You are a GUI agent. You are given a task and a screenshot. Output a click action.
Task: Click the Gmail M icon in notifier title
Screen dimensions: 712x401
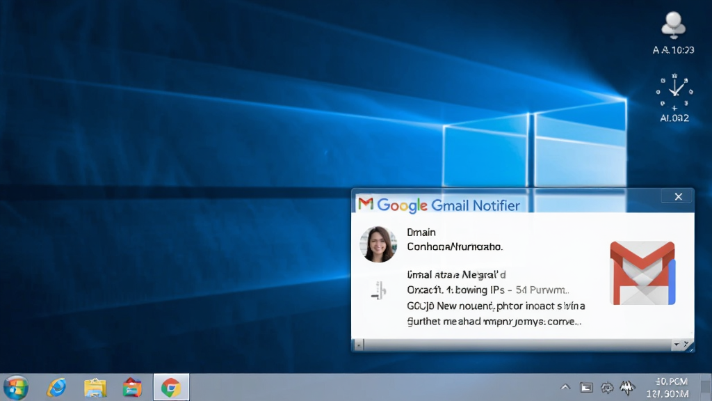pyautogui.click(x=366, y=204)
